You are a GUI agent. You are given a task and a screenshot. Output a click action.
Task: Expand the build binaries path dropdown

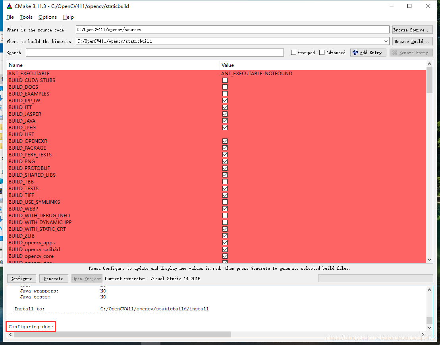pyautogui.click(x=386, y=41)
